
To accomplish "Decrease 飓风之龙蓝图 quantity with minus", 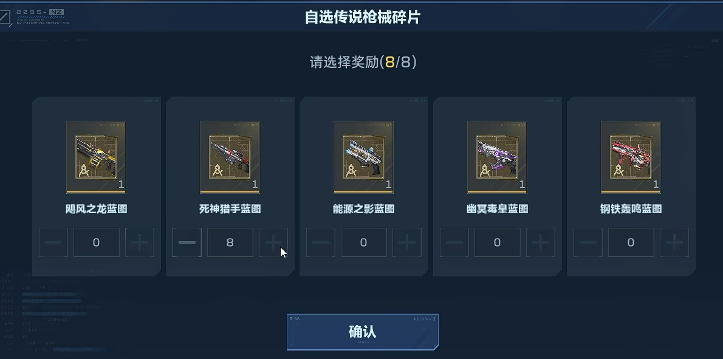I will (x=53, y=242).
